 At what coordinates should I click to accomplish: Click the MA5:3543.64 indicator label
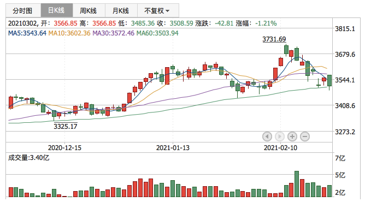coord(27,33)
